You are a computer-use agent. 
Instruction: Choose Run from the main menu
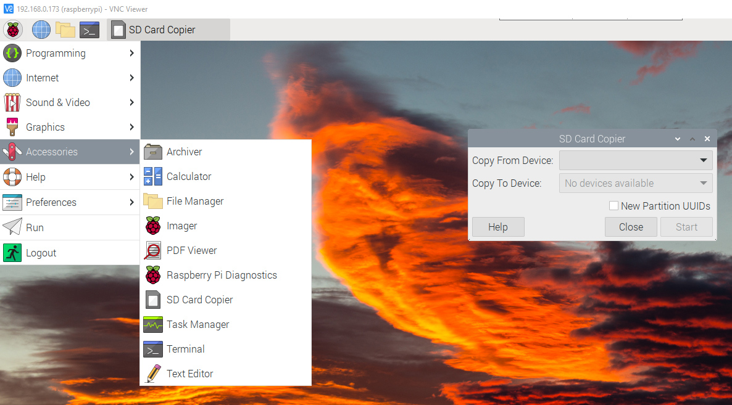[70, 227]
